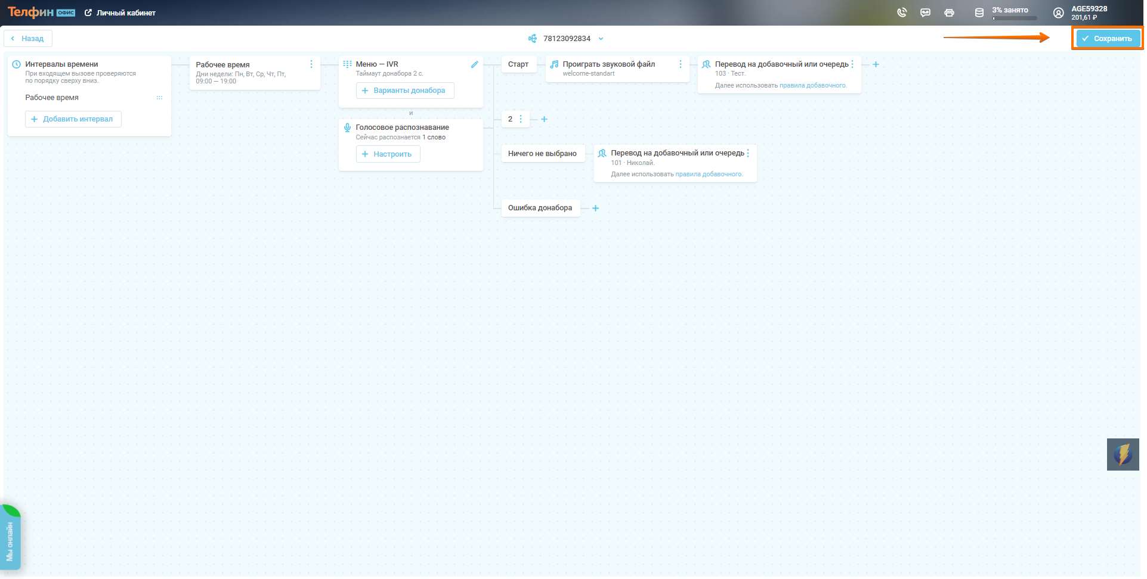
Task: Select Ничего не выбрано branch
Action: [x=543, y=154]
